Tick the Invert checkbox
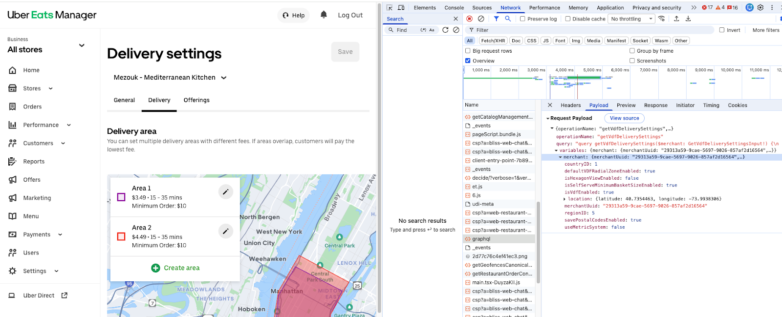Image resolution: width=782 pixels, height=317 pixels. tap(722, 30)
